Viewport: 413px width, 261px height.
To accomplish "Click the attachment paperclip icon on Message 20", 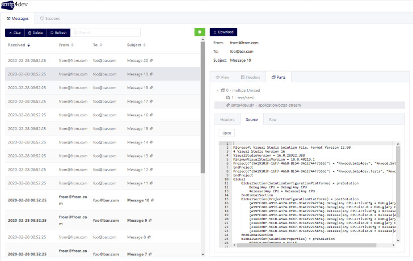I will pyautogui.click(x=151, y=60).
